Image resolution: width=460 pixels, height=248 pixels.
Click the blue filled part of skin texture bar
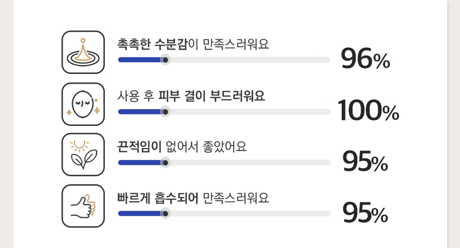(x=140, y=112)
